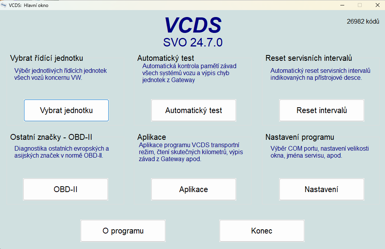Click the '26982 kódů' text

coord(363,22)
